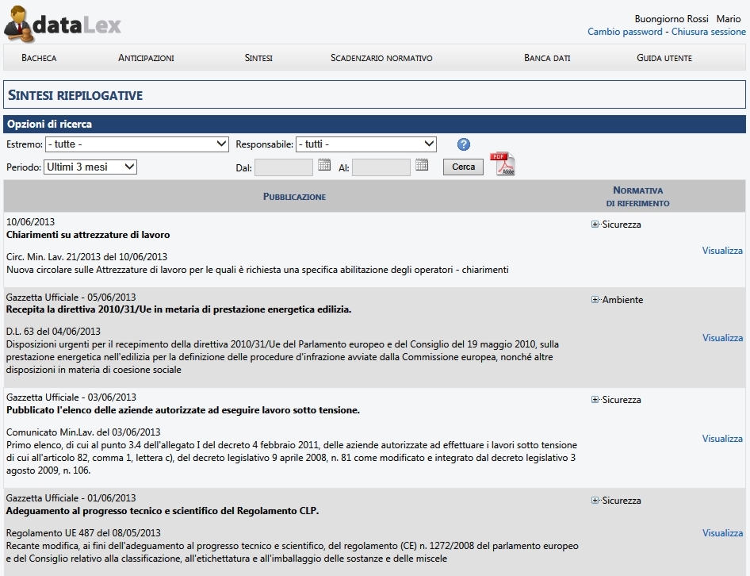The image size is (750, 576).
Task: Click the Cerca button
Action: tap(463, 167)
